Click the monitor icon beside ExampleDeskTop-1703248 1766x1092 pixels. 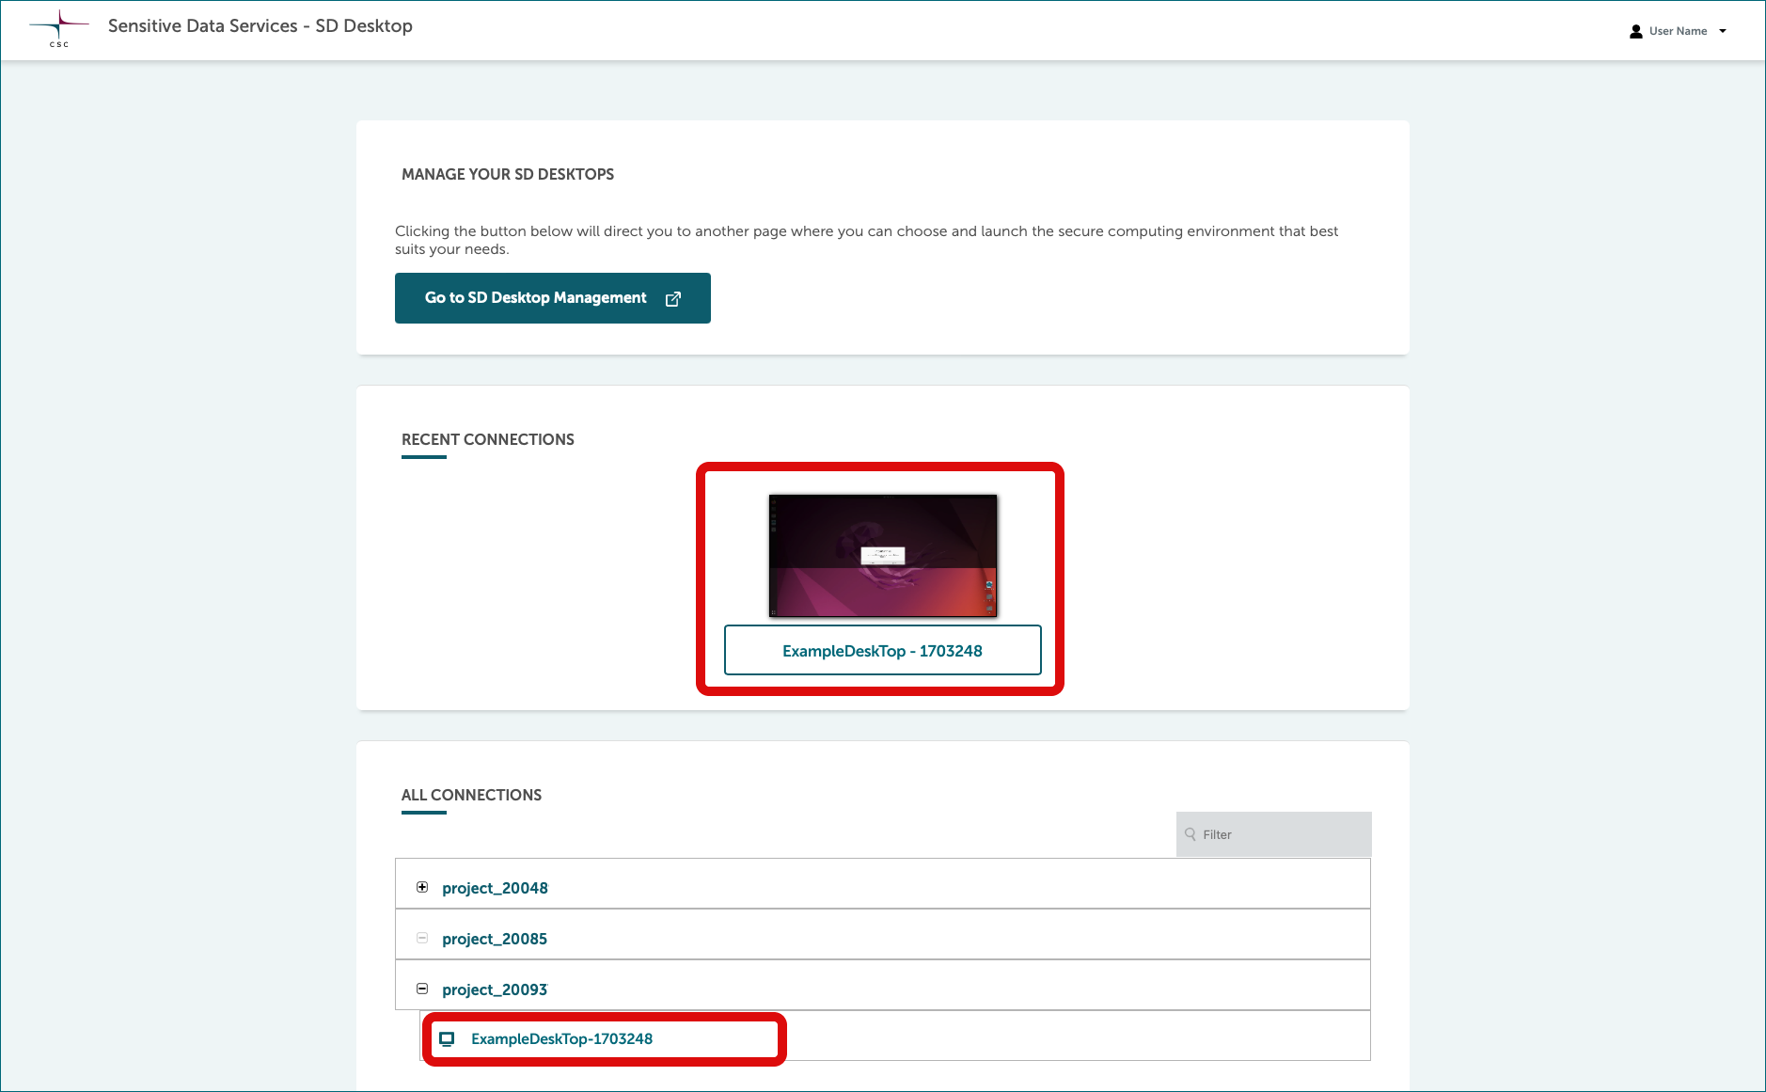[x=447, y=1038]
